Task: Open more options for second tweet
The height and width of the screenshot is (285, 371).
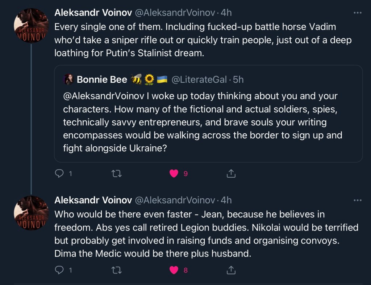Action: [x=358, y=200]
